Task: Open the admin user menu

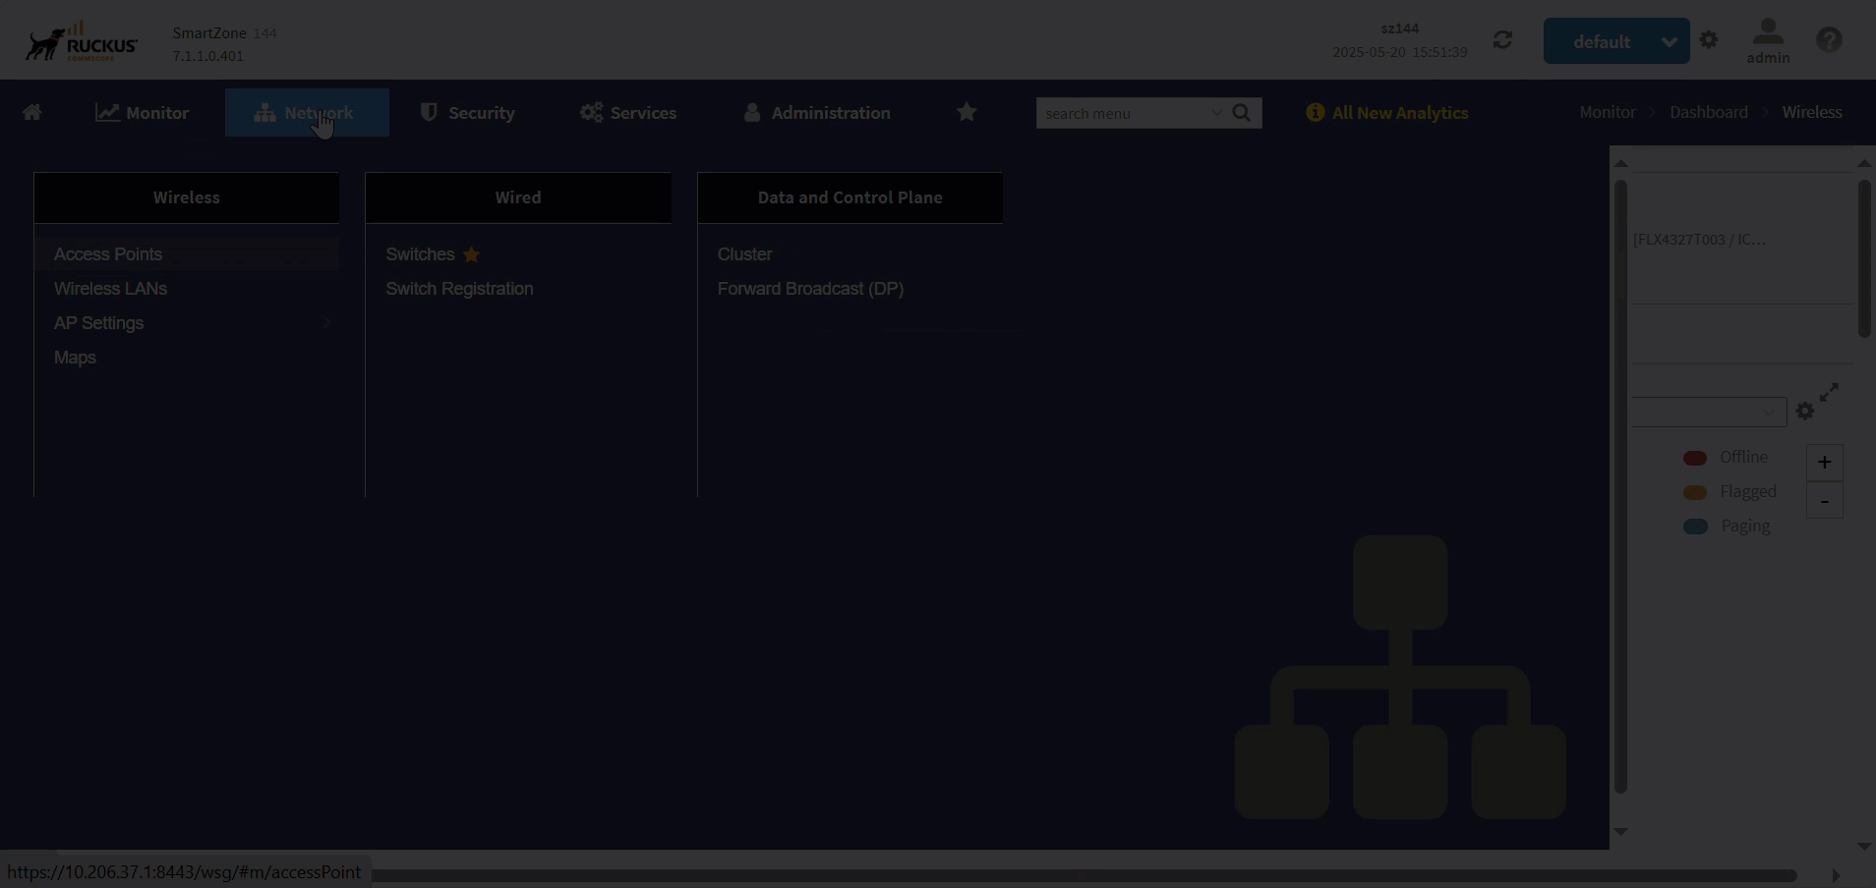Action: (1768, 41)
